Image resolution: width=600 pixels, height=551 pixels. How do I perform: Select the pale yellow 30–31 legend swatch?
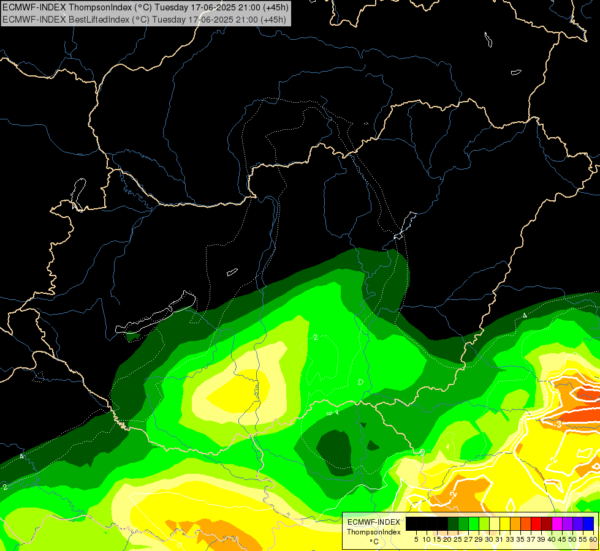[x=495, y=524]
